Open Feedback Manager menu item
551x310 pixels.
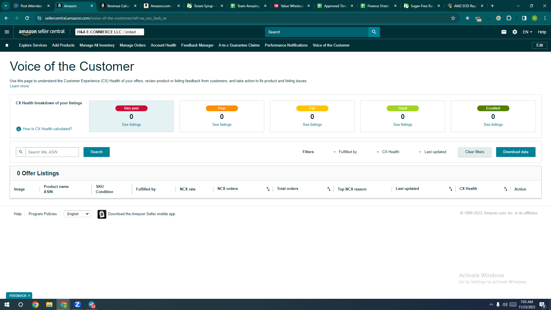point(197,45)
